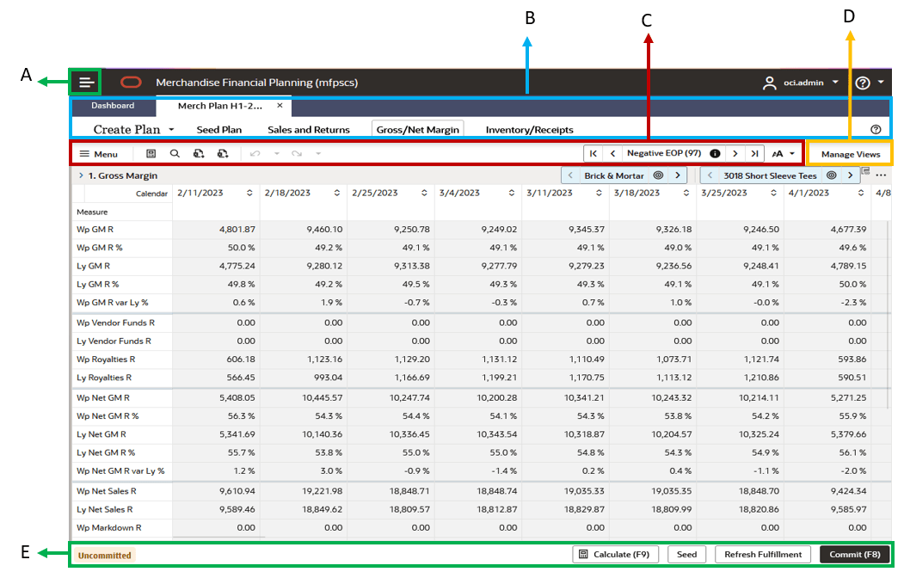Image resolution: width=904 pixels, height=578 pixels.
Task: Click the Calculate (F9) button
Action: tap(615, 555)
